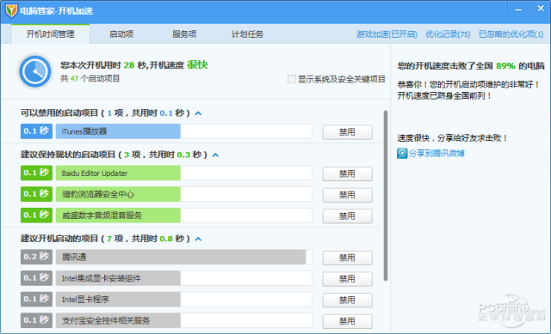The width and height of the screenshot is (551, 334).
Task: Click the green 0.1秒 badge for Baidu Editor Updater
Action: [x=36, y=173]
